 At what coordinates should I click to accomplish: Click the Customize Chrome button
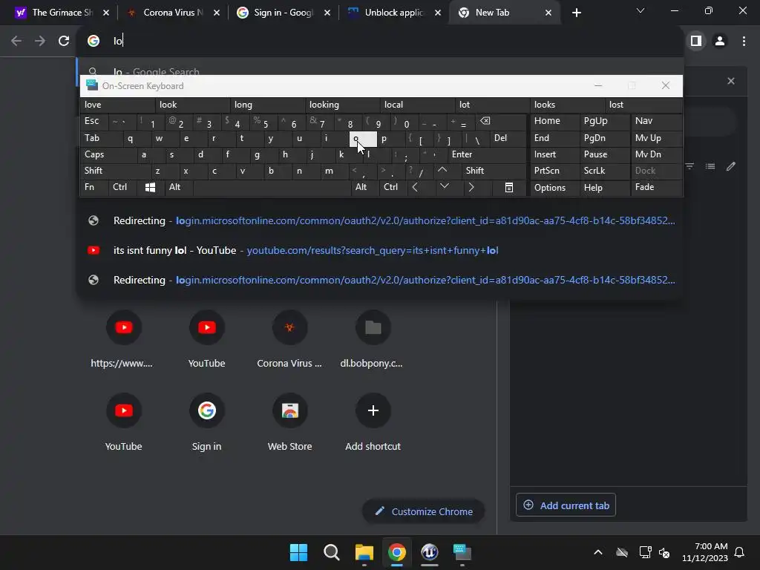point(424,511)
